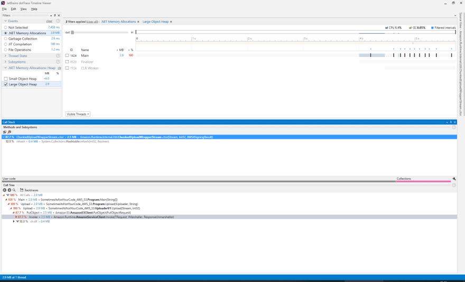Open the Help menu
The image size is (465, 282).
34,9
